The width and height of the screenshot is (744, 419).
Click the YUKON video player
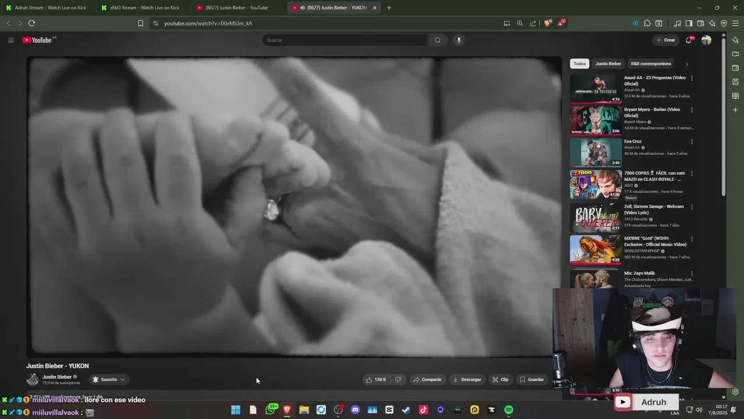(x=294, y=207)
